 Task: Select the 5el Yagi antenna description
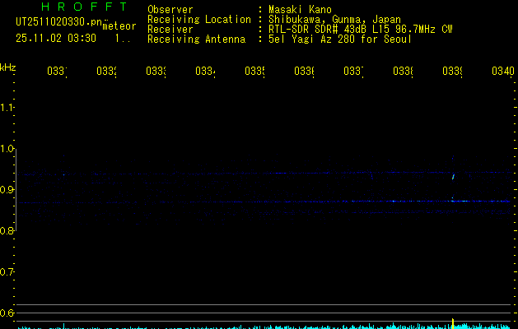[x=339, y=39]
